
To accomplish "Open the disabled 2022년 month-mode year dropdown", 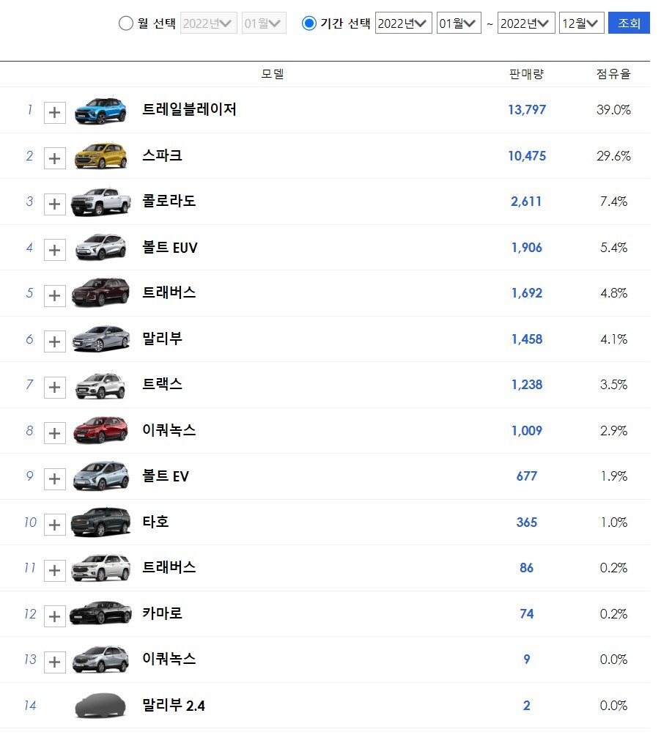I will tap(209, 23).
